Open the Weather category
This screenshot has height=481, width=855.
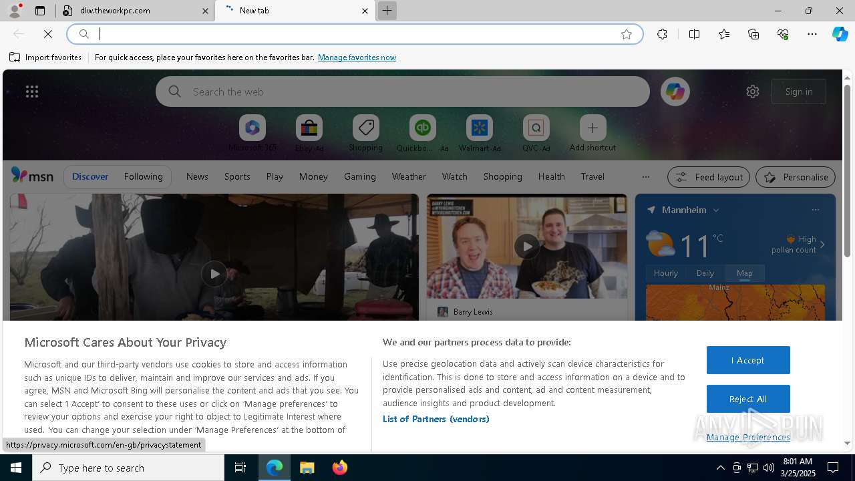click(409, 176)
